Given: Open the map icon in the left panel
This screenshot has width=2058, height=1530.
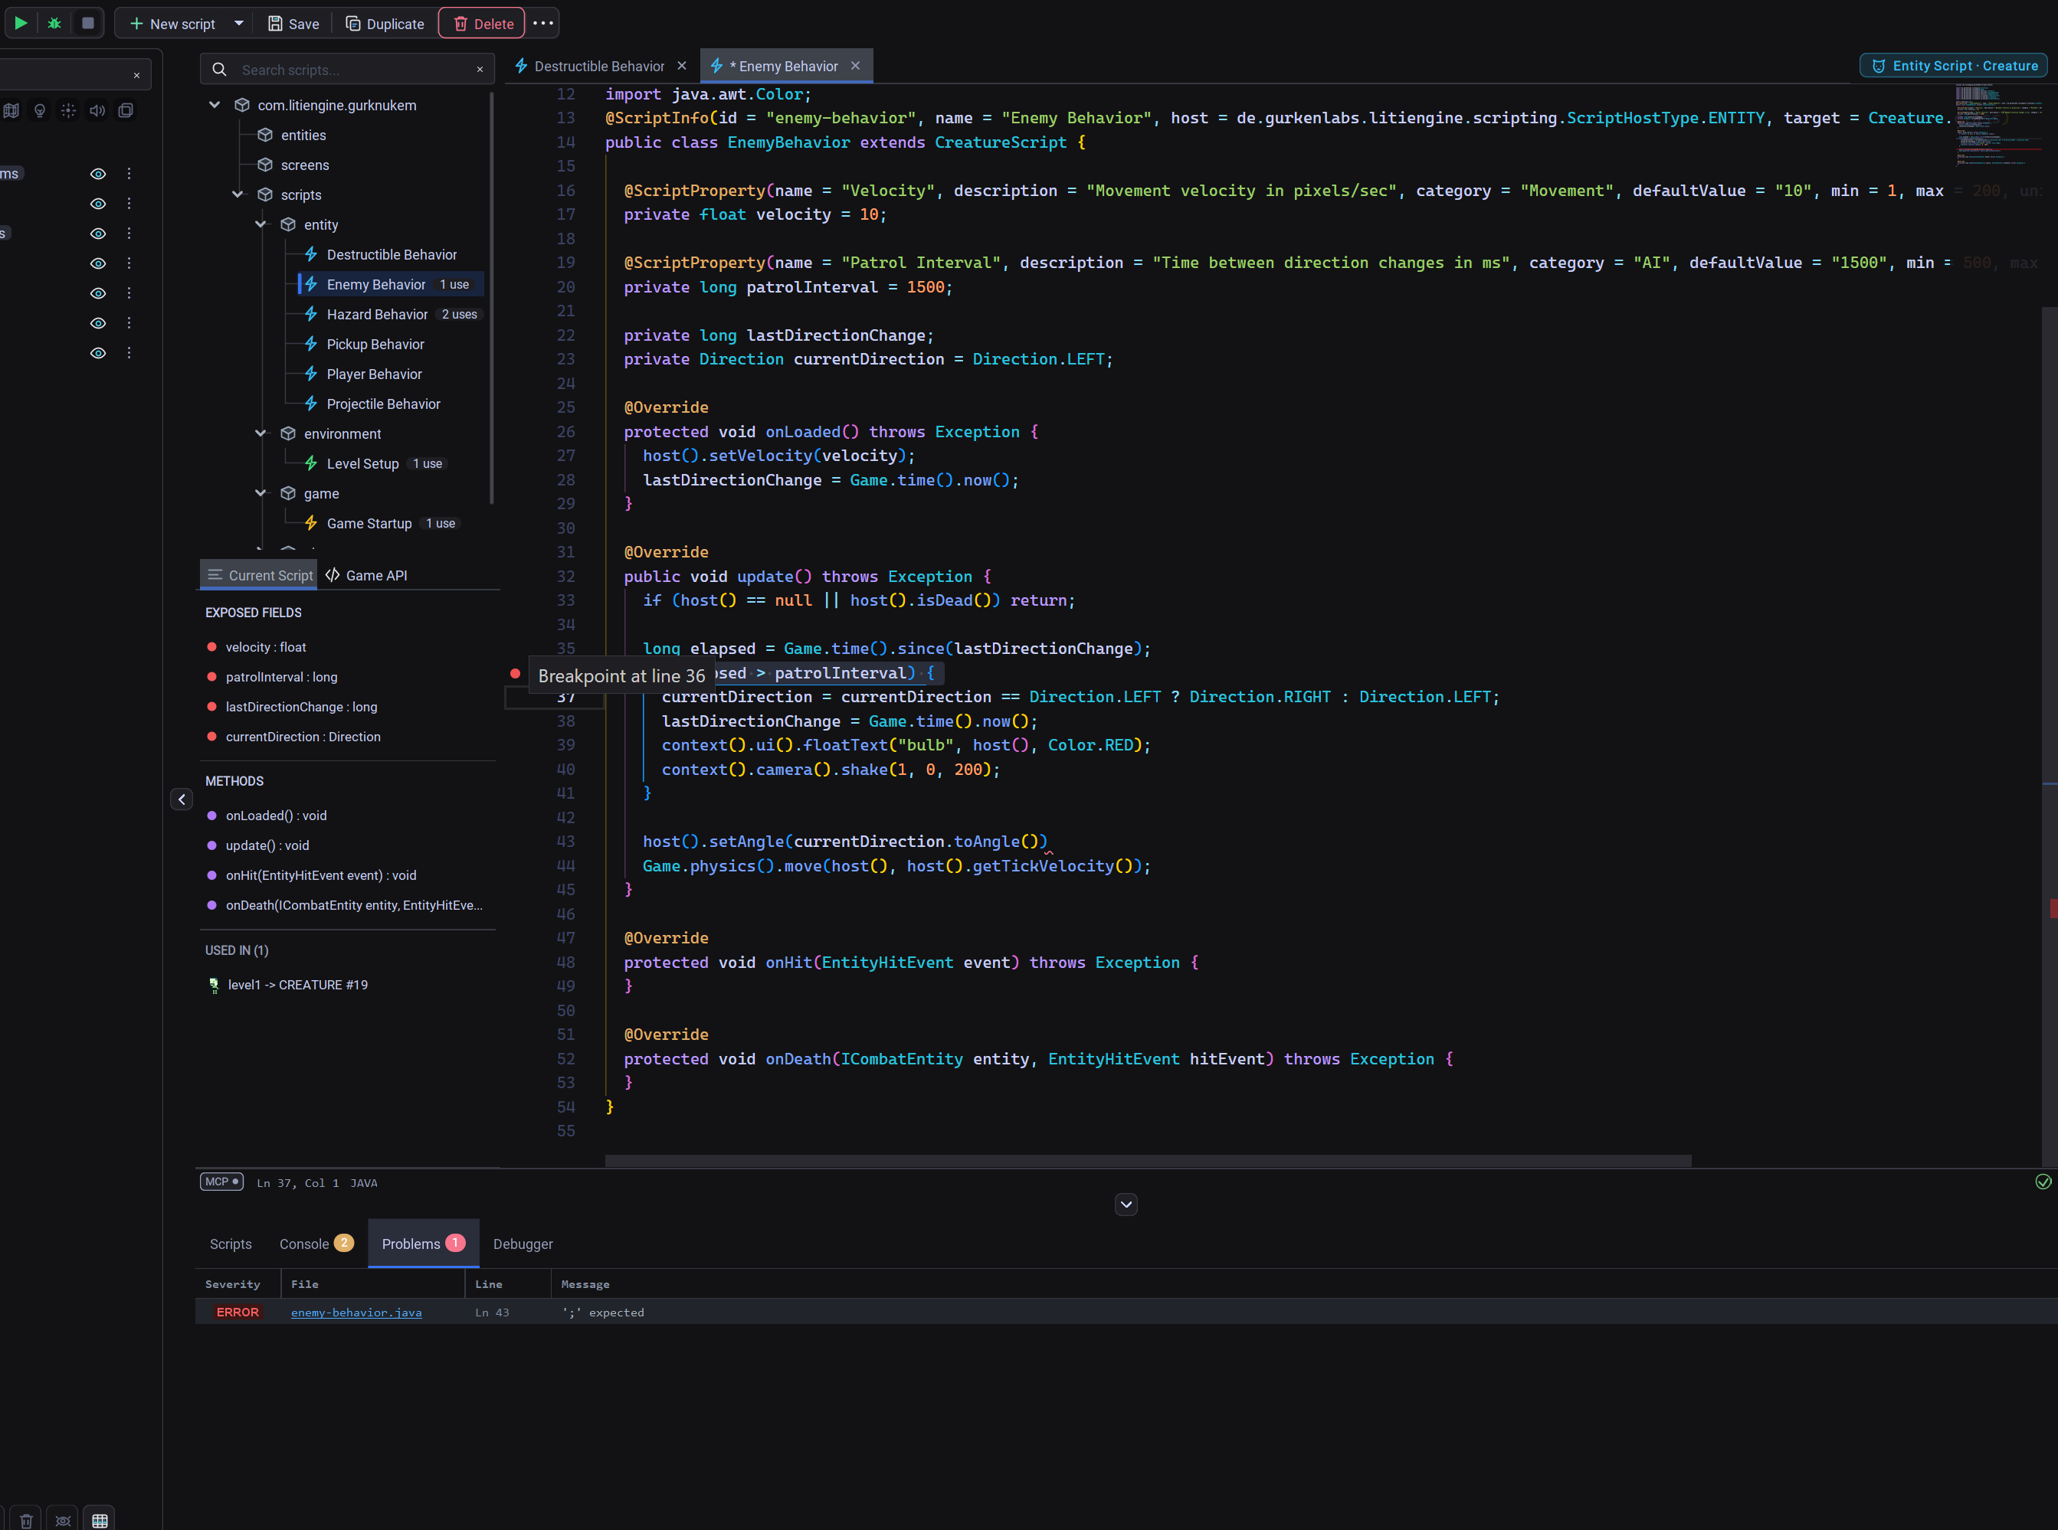Looking at the screenshot, I should point(11,110).
